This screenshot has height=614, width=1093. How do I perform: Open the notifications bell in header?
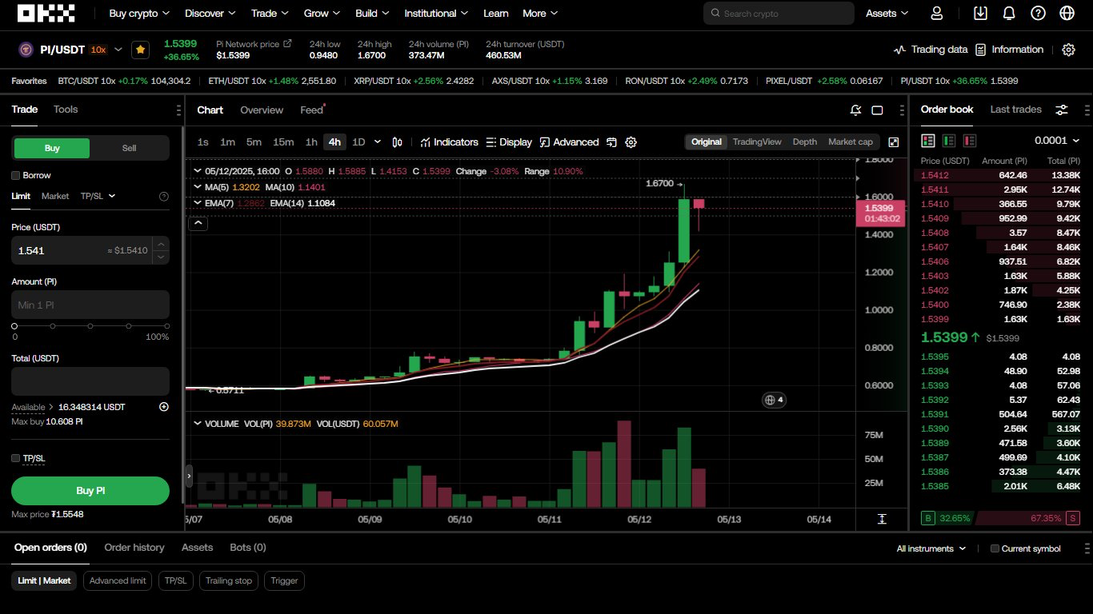pyautogui.click(x=1009, y=14)
